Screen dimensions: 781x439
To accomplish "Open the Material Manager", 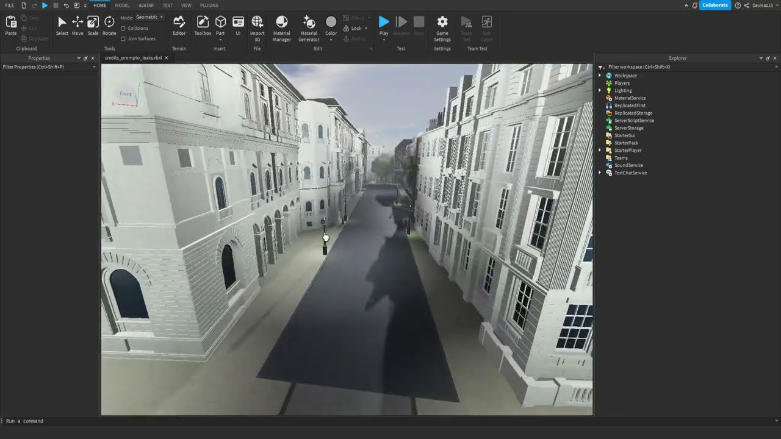I will point(282,28).
